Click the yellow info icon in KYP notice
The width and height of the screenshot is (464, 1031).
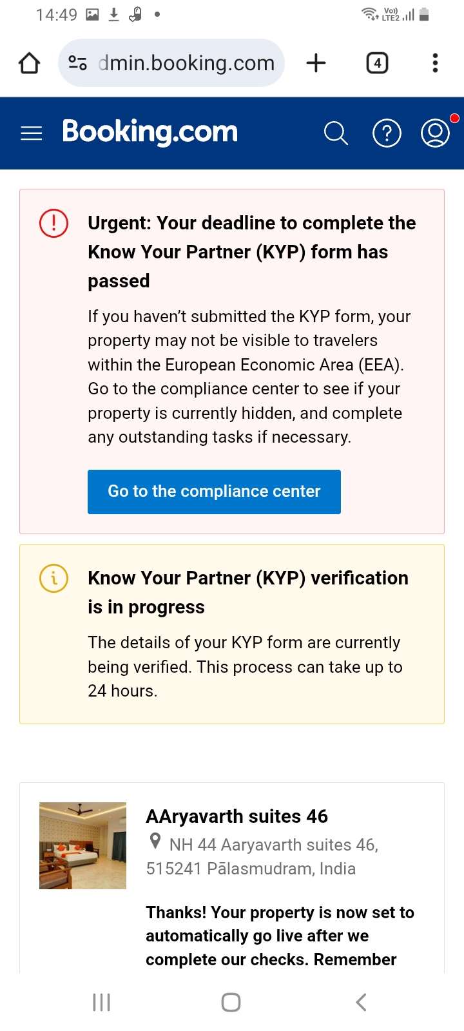pos(54,578)
